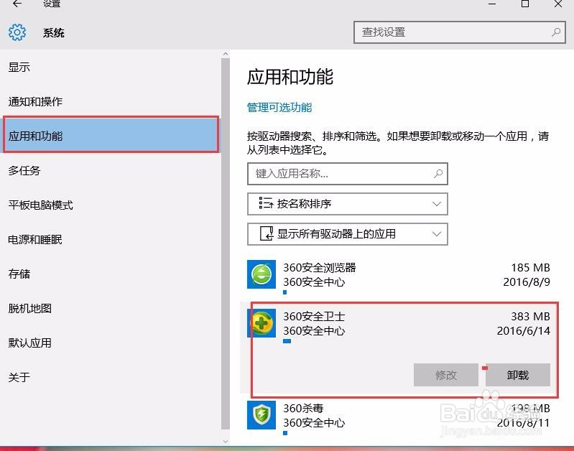Click the 383 MB size text
The image size is (574, 451).
(x=530, y=316)
